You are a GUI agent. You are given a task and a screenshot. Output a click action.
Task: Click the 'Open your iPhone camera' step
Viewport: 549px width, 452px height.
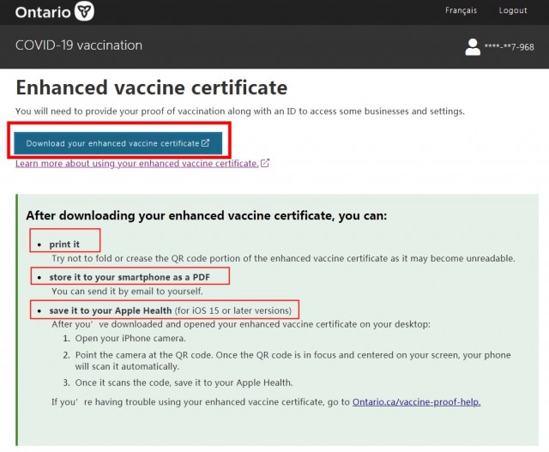coord(130,338)
